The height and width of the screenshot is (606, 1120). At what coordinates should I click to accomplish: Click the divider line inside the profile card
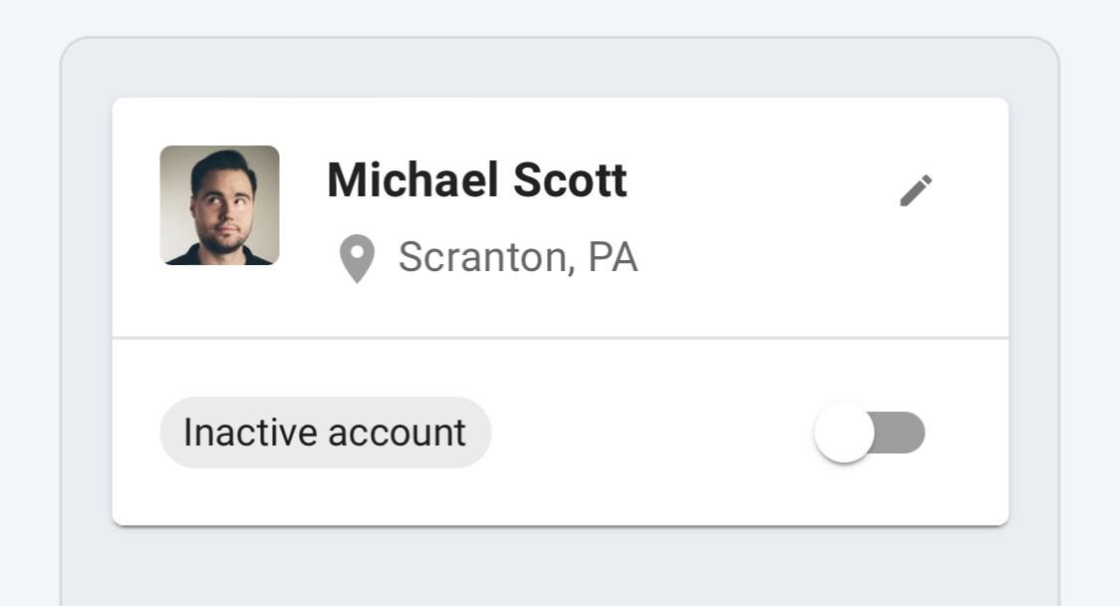560,338
